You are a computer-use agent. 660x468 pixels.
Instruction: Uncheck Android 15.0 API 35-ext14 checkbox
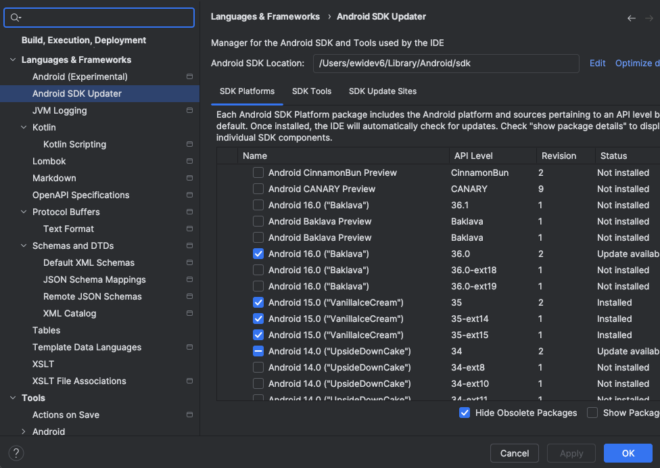pos(258,319)
